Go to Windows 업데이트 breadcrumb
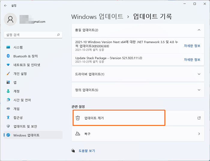Viewport: 210px width, 161px height. click(x=97, y=17)
